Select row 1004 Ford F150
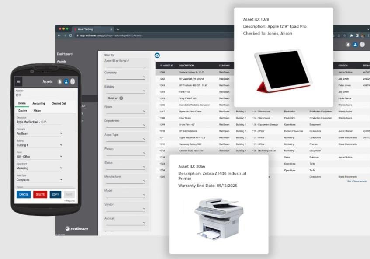370x259 pixels. coord(195,92)
